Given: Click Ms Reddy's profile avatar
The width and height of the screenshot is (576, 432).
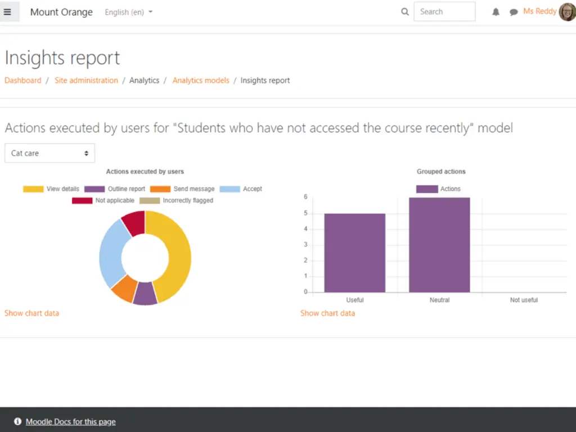Looking at the screenshot, I should tap(567, 12).
